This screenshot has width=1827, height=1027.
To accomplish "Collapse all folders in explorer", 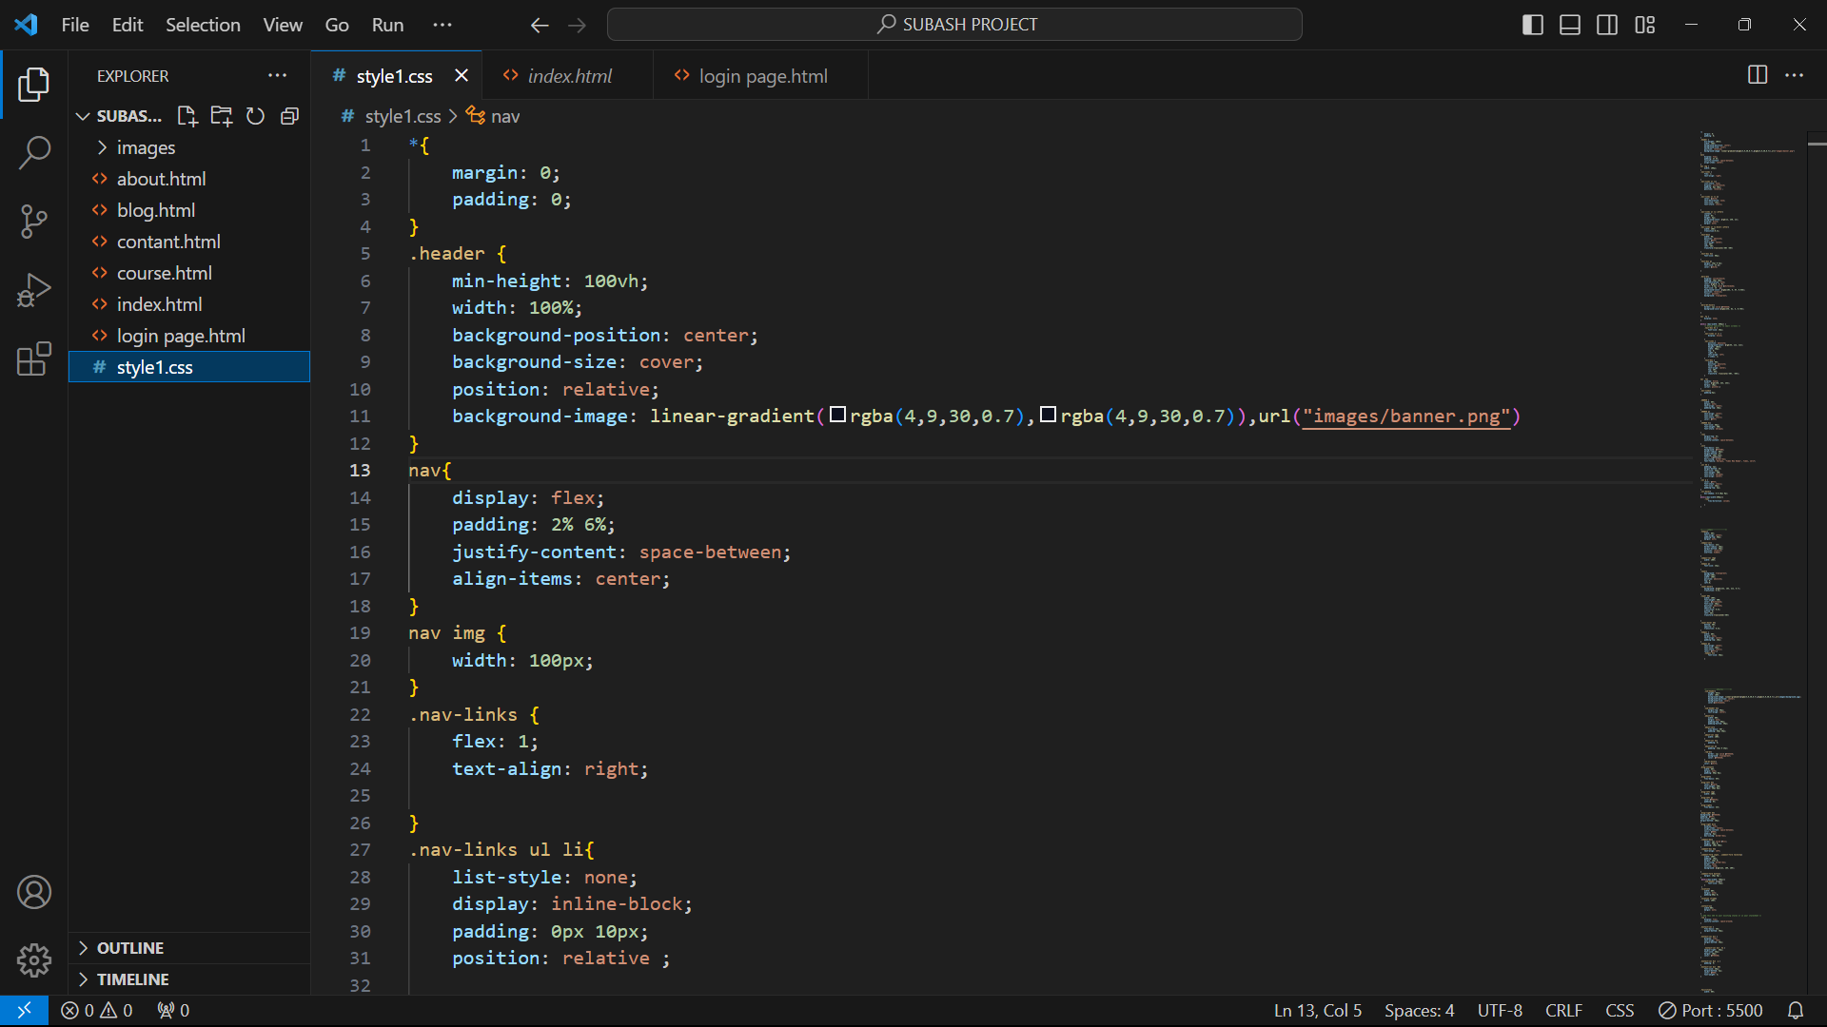I will tap(290, 116).
